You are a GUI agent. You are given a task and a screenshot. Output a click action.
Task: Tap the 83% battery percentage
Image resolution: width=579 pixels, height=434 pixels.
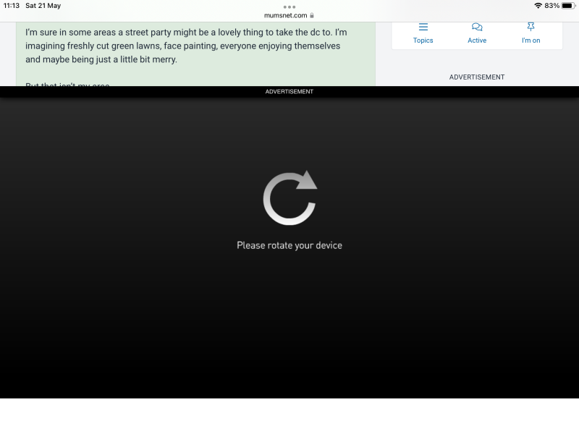click(x=551, y=6)
